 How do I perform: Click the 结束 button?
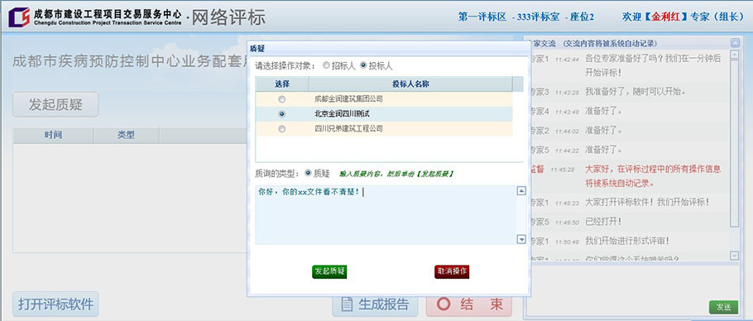point(469,304)
